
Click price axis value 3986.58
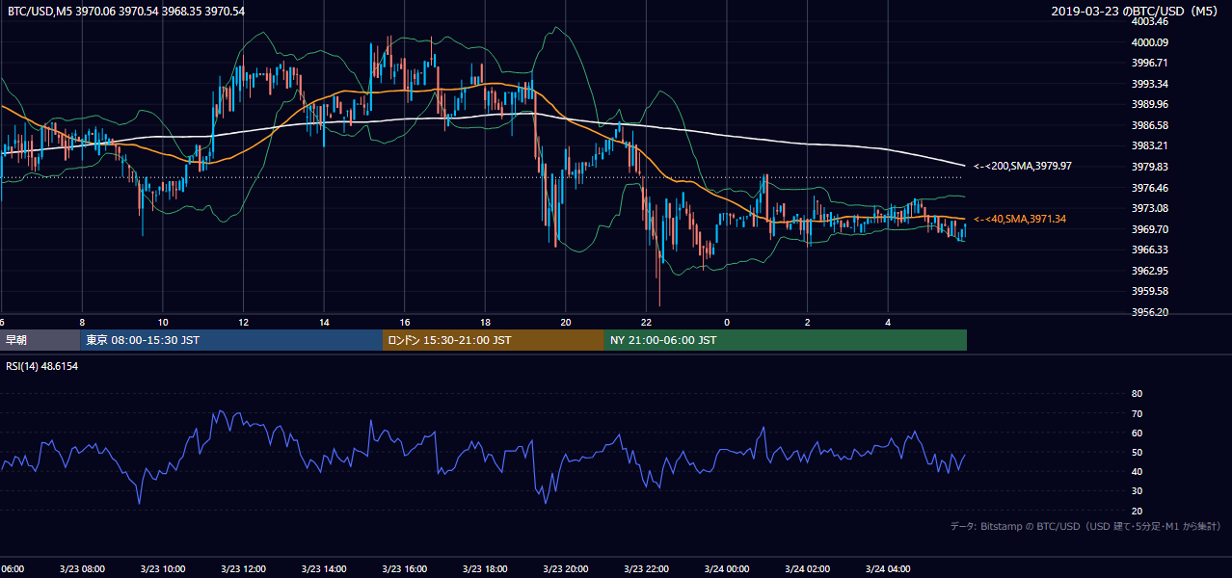pos(1150,125)
